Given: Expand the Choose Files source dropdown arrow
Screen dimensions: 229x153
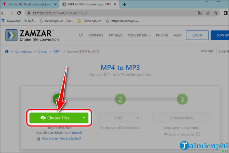Looking at the screenshot, I should (x=84, y=118).
